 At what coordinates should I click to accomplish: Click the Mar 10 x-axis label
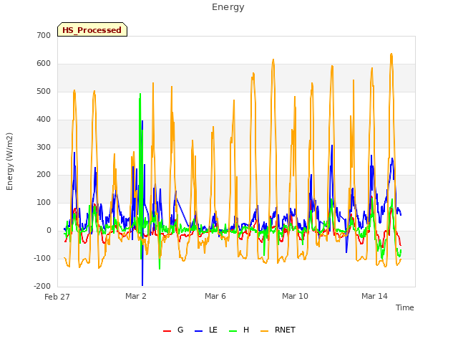tap(295, 296)
